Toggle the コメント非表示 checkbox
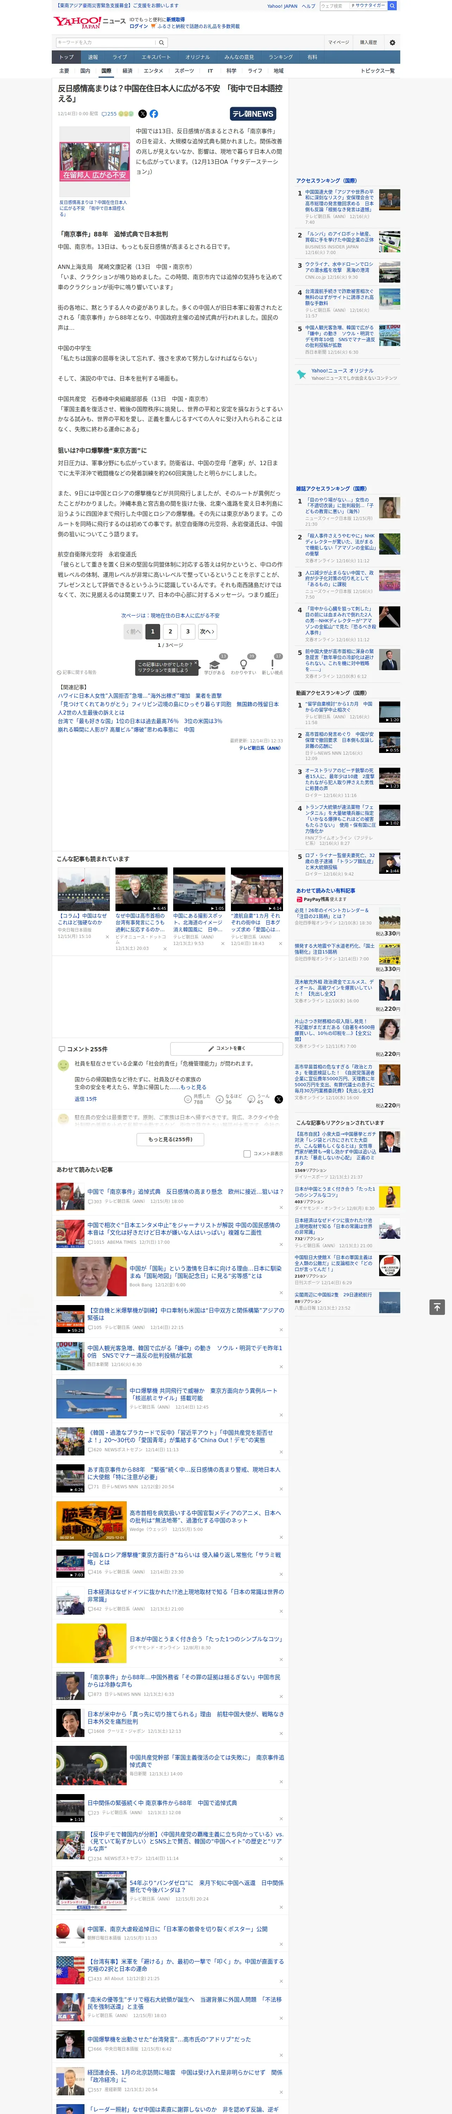452x2114 pixels. [x=247, y=1154]
